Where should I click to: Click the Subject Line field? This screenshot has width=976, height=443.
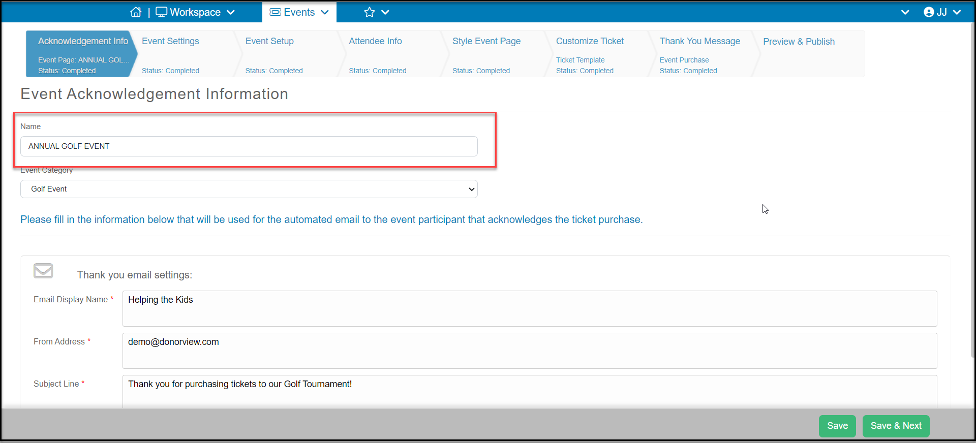pyautogui.click(x=530, y=391)
